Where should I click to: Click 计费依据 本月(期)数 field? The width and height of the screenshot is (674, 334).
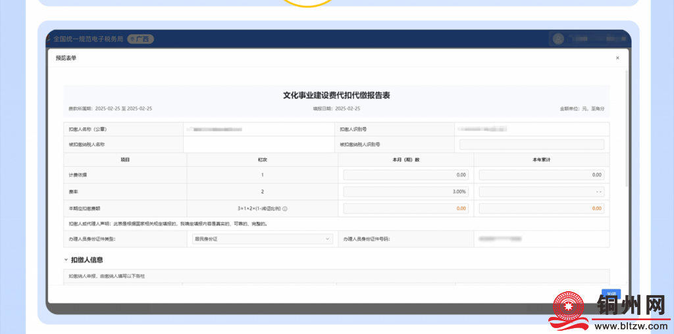(405, 175)
